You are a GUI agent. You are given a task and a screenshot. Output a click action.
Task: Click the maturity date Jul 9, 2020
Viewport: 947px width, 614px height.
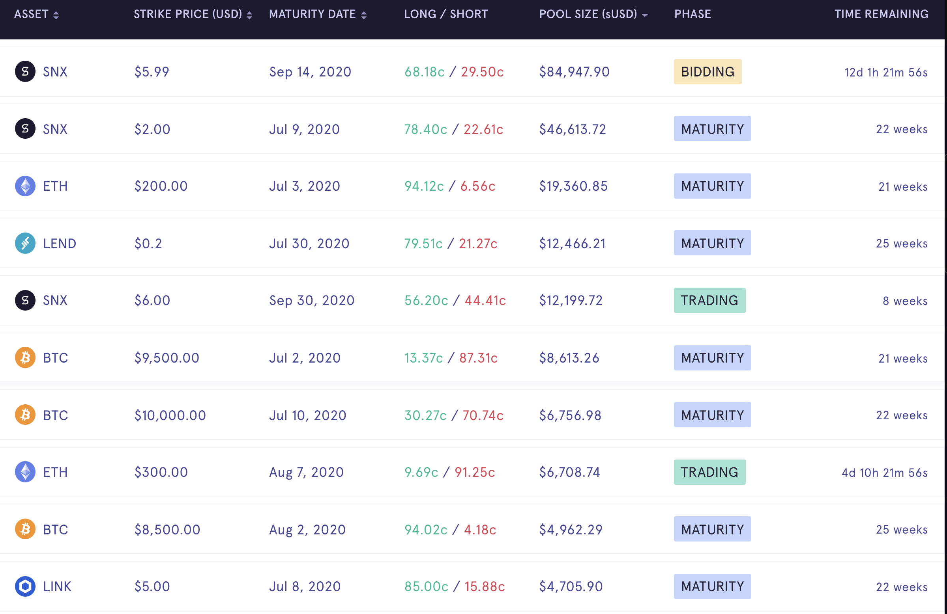click(304, 129)
